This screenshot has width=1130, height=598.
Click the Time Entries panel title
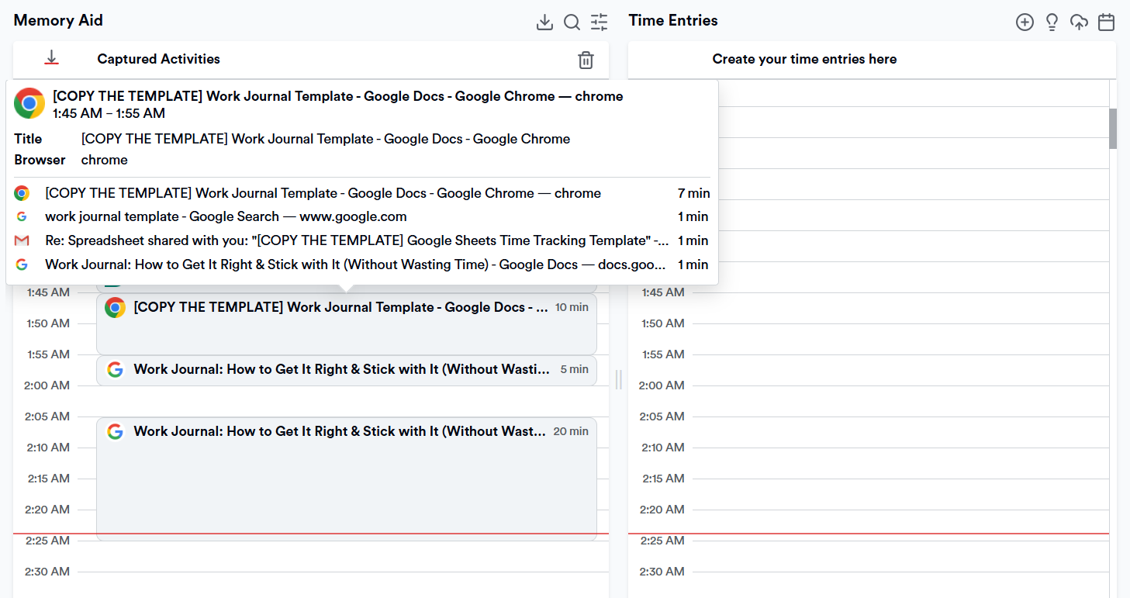673,20
